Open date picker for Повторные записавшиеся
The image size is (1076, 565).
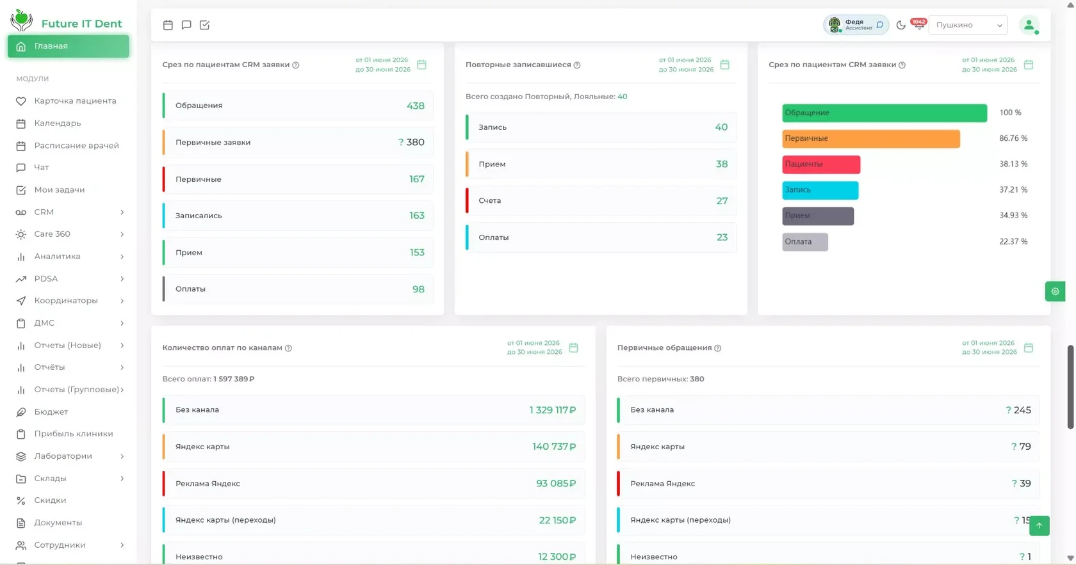point(725,65)
